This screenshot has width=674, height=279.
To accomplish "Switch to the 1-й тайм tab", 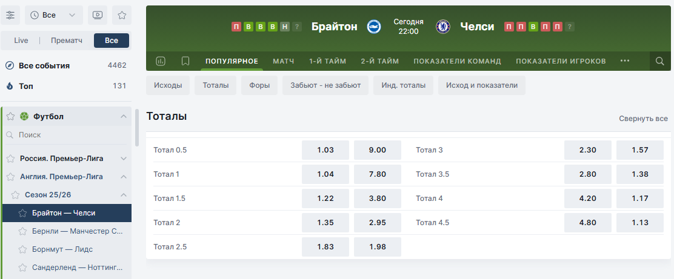I will click(327, 61).
